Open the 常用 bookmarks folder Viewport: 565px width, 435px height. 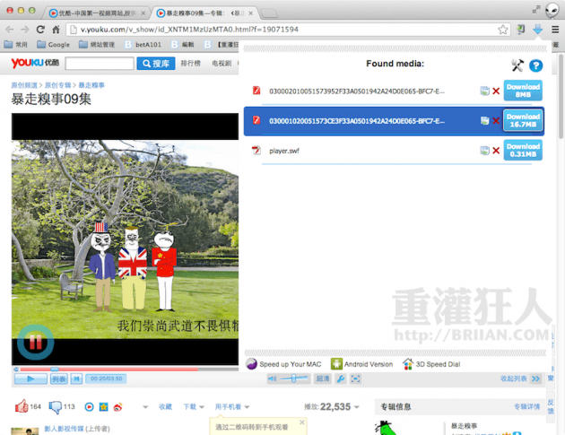[x=16, y=45]
